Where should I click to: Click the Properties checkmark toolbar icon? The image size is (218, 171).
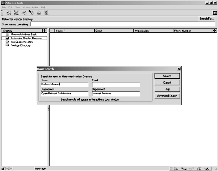tap(24, 13)
